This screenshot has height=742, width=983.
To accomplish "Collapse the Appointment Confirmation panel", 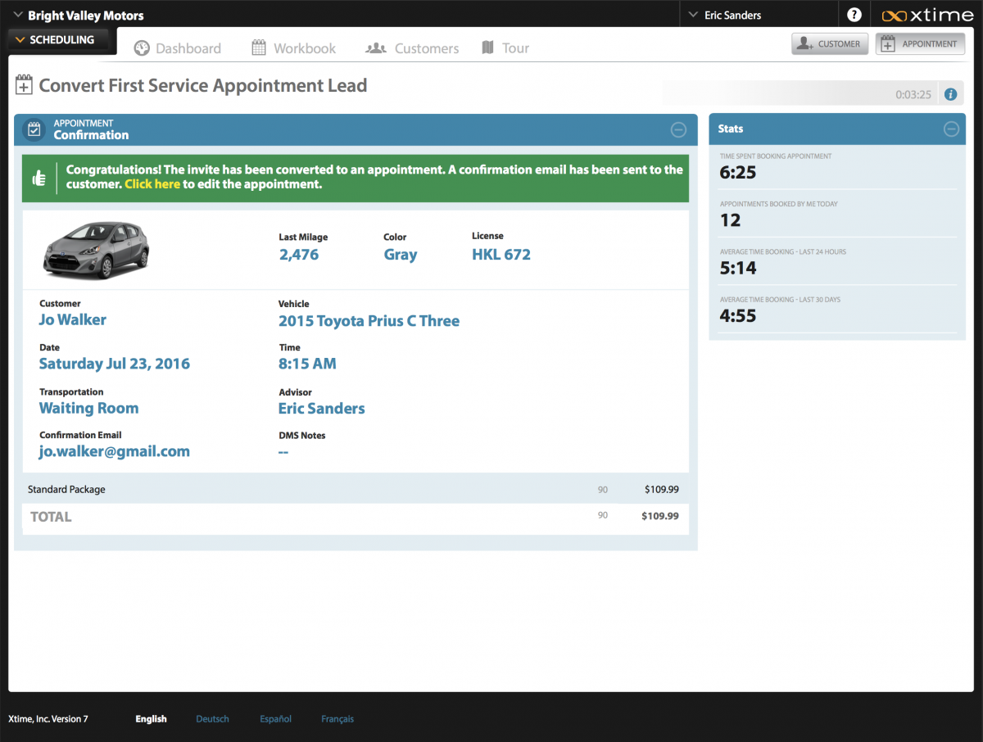I will (x=678, y=129).
